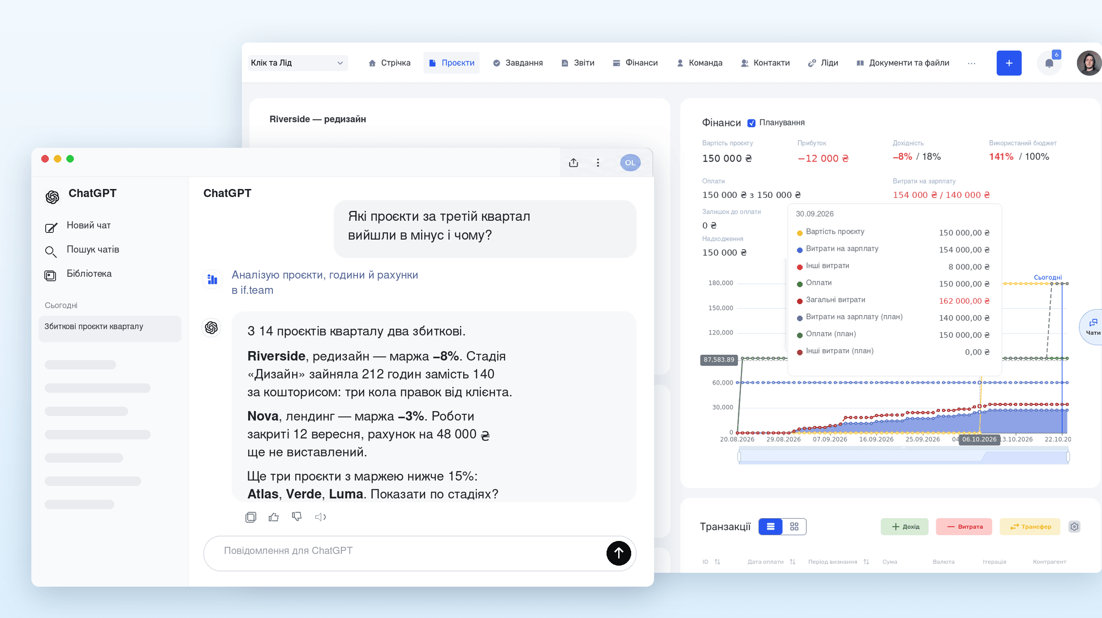Open the Стрічка tab
The width and height of the screenshot is (1102, 618).
(x=389, y=63)
